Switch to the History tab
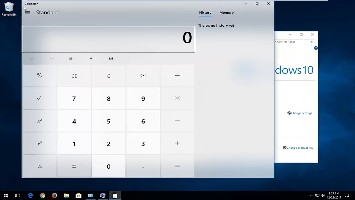The width and height of the screenshot is (355, 200). 205,12
